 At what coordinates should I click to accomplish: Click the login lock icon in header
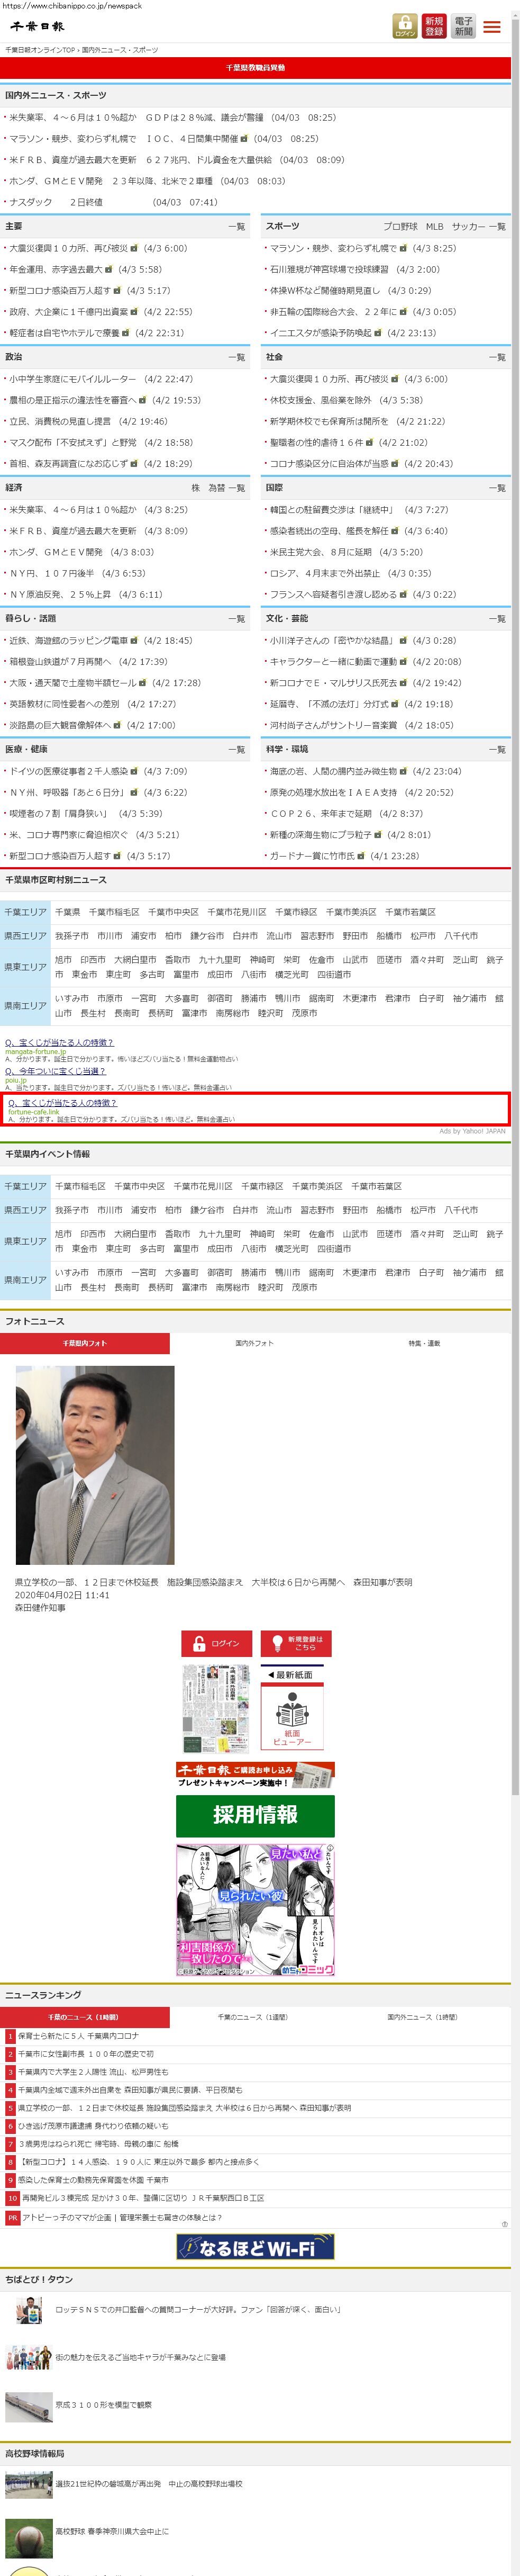pos(405,26)
